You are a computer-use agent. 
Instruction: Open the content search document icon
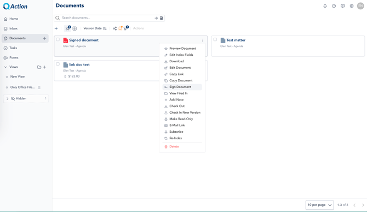(x=162, y=18)
